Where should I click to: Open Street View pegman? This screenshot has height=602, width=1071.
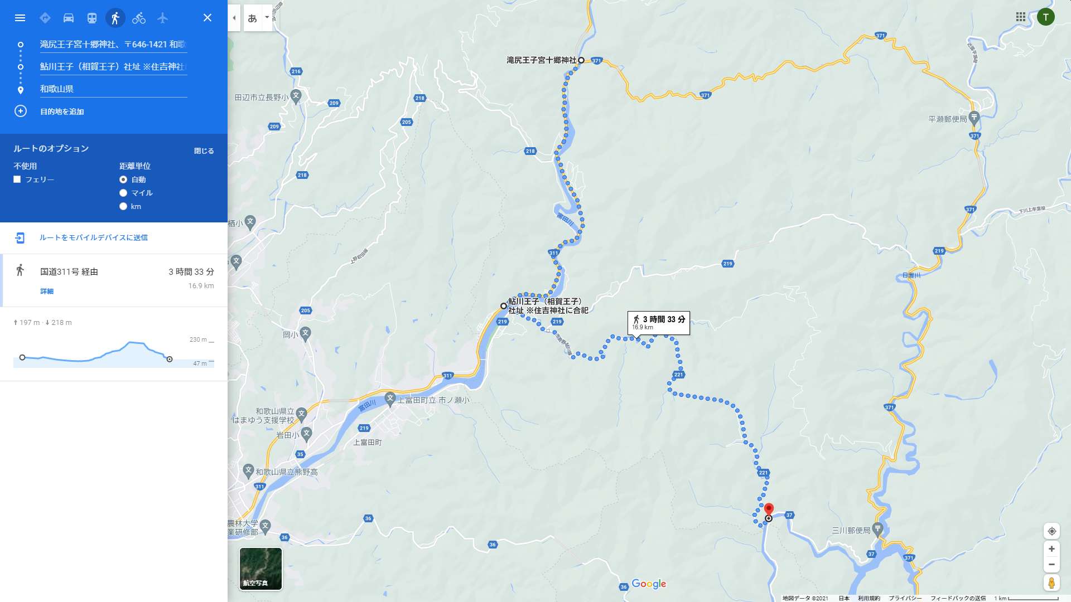tap(1051, 582)
